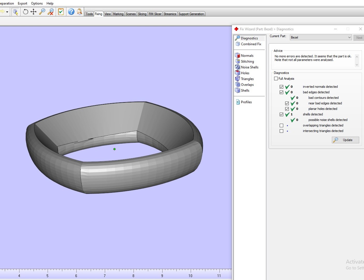The width and height of the screenshot is (364, 280).
Task: Click the yellow redo arrow icon
Action: click(2, 12)
